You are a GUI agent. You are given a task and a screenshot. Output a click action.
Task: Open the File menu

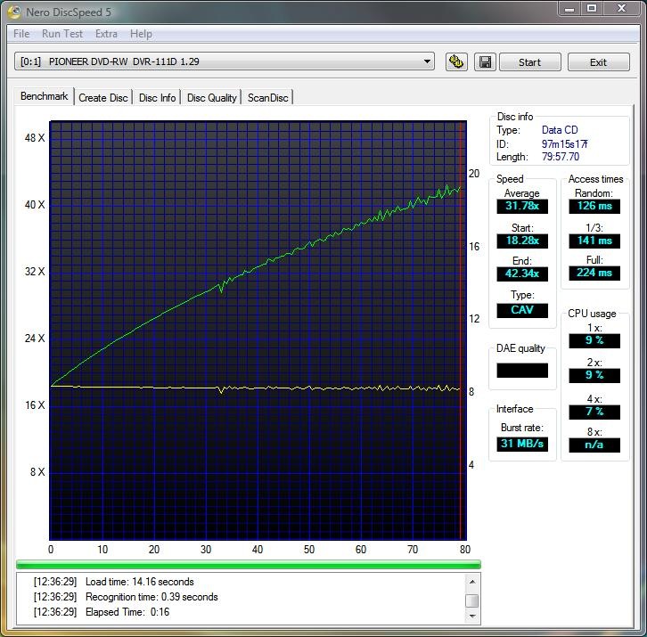pos(21,34)
